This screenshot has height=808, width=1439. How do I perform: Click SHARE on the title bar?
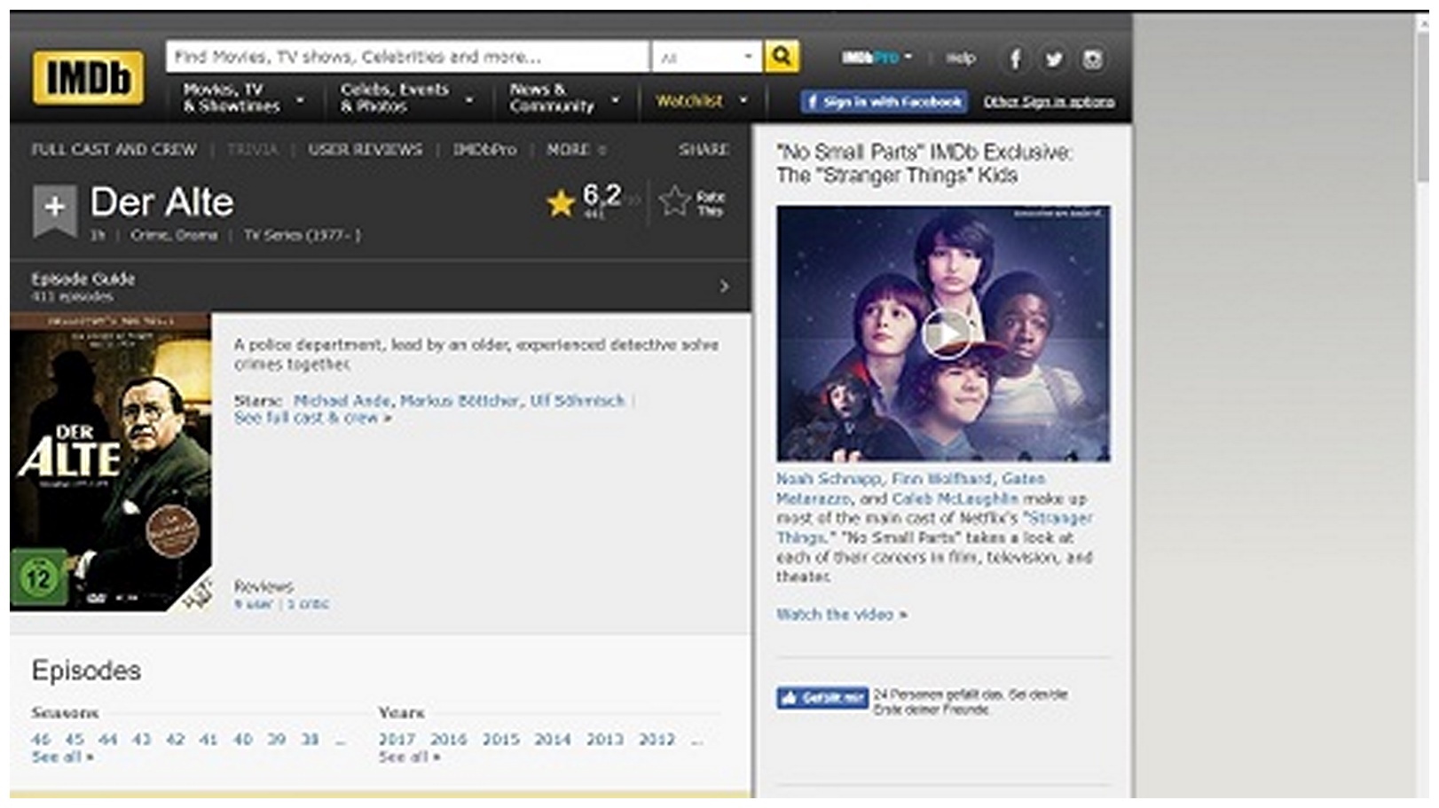pyautogui.click(x=704, y=150)
